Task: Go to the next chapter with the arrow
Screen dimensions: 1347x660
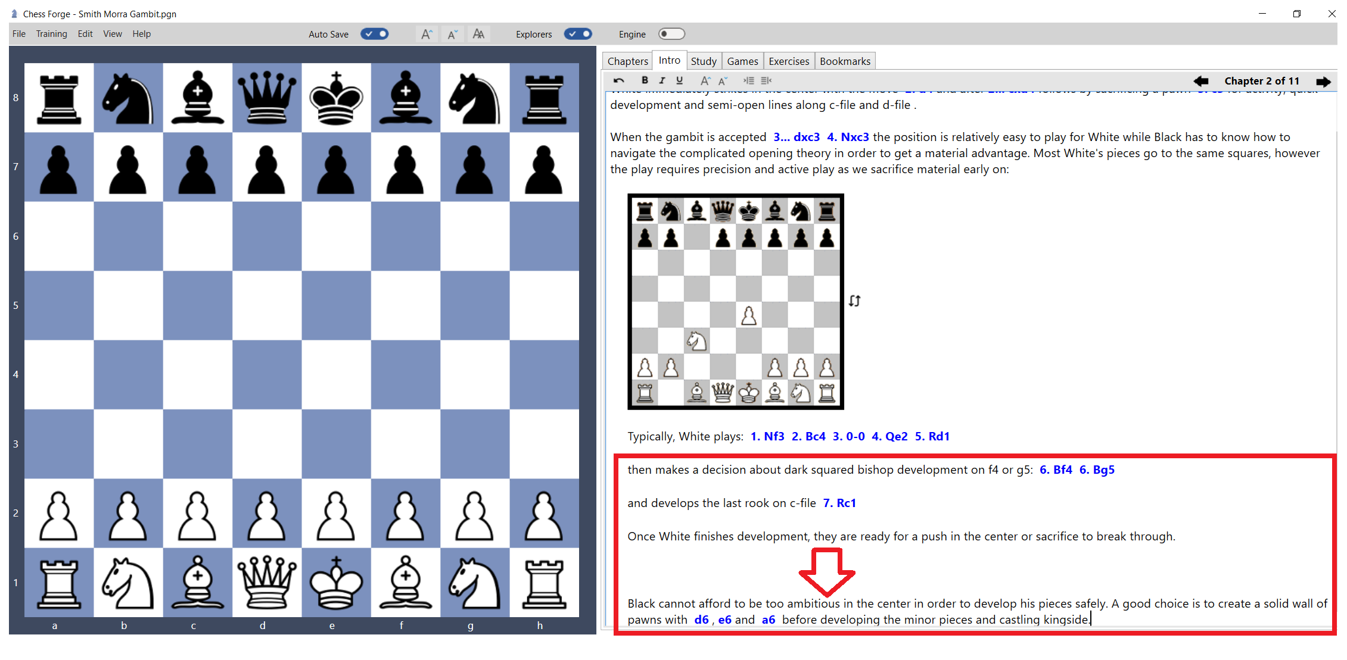Action: point(1324,81)
